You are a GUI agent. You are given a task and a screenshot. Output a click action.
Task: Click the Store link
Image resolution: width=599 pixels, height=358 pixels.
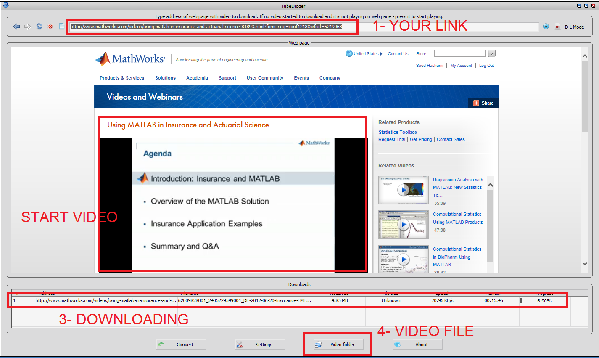pyautogui.click(x=421, y=54)
